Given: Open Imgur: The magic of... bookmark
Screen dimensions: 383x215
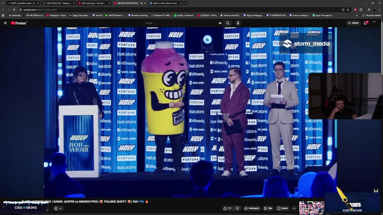Looking at the screenshot, I should [x=323, y=15].
